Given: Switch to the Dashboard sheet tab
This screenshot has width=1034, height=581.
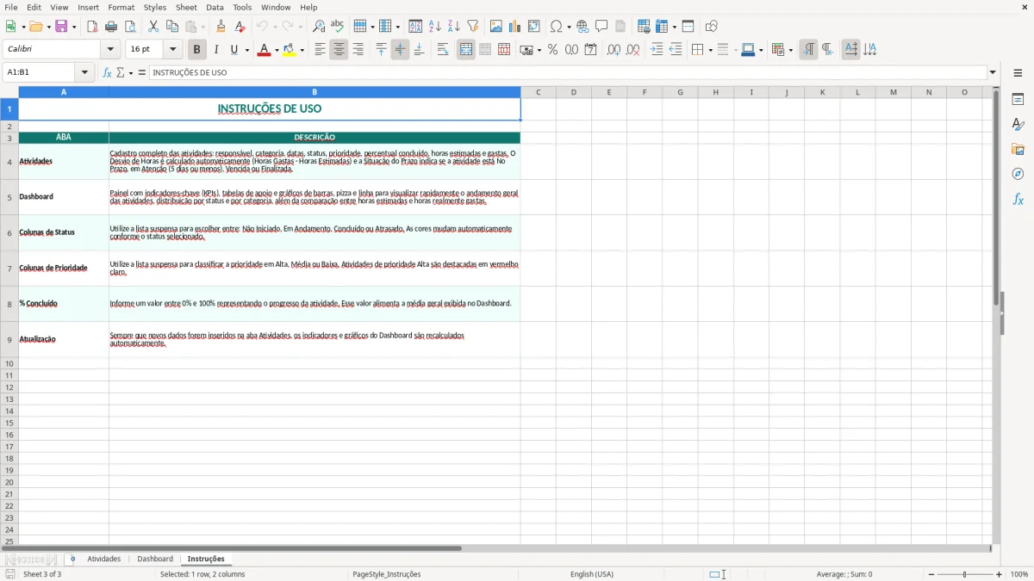Looking at the screenshot, I should coord(155,559).
